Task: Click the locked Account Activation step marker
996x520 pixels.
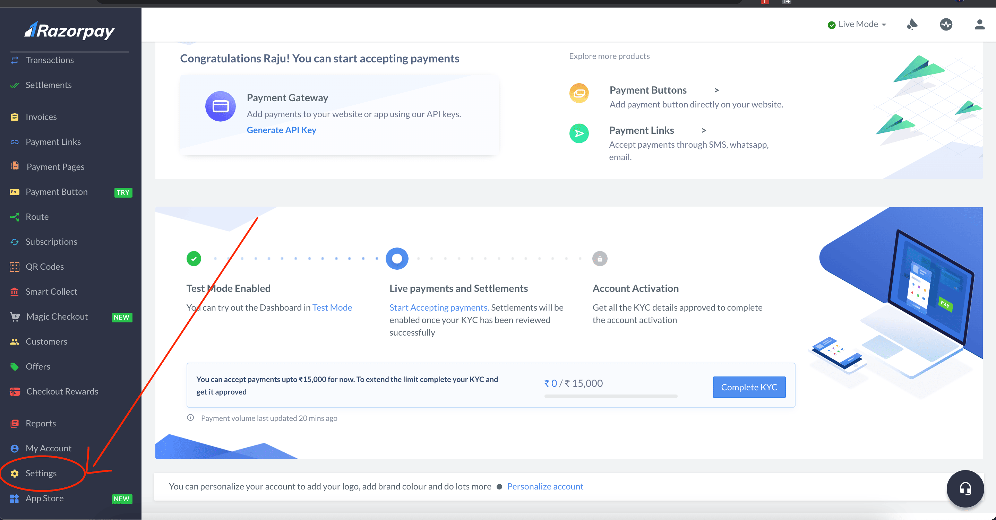Action: (600, 259)
